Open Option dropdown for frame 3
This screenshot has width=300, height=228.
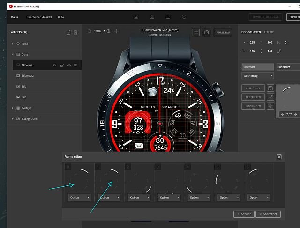coord(169,198)
